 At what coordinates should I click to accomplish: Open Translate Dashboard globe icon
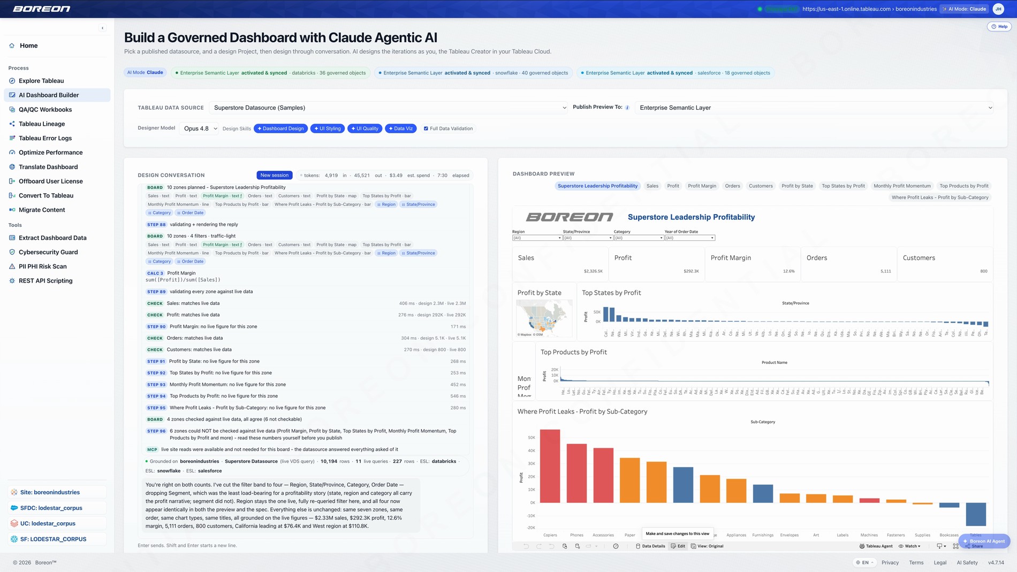(x=12, y=167)
